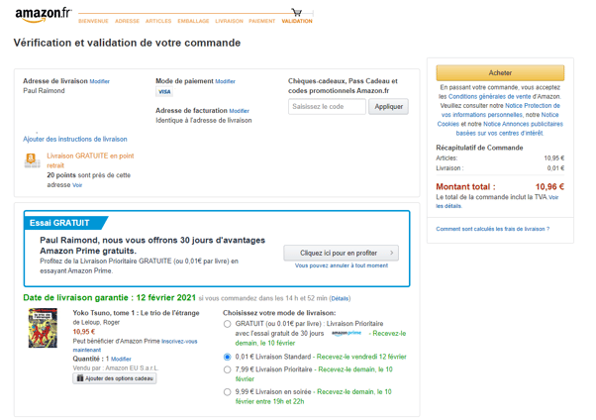596x420 pixels.
Task: Click the Appliquer promo code button
Action: click(388, 106)
